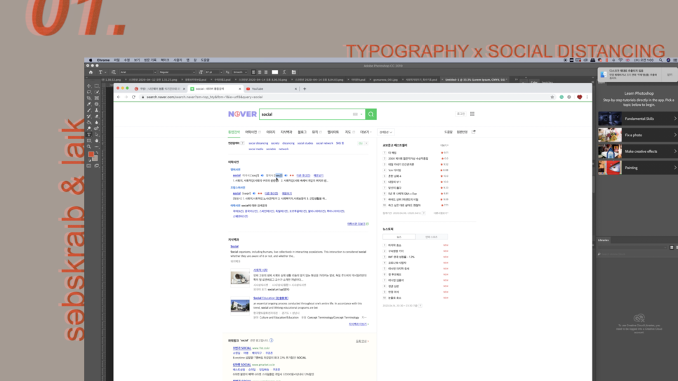Expand the Fix a photo chevron
The width and height of the screenshot is (678, 381).
675,135
